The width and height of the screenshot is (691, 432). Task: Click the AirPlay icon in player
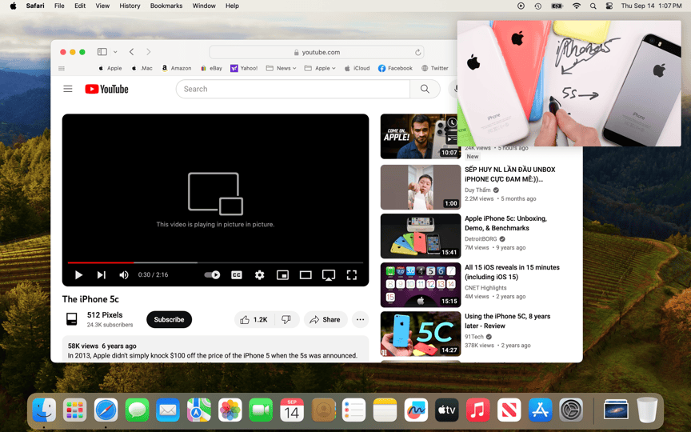tap(329, 275)
